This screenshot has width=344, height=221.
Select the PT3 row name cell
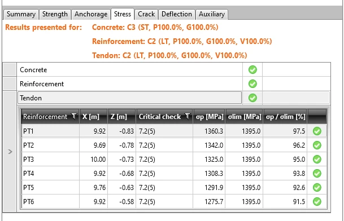(50, 159)
